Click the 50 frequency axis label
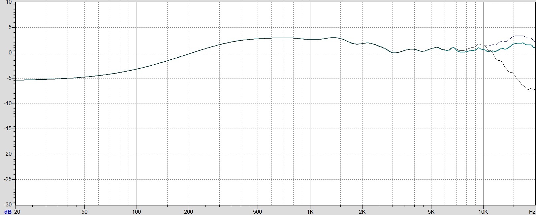Screen dimensions: 536x215 [x=84, y=212]
